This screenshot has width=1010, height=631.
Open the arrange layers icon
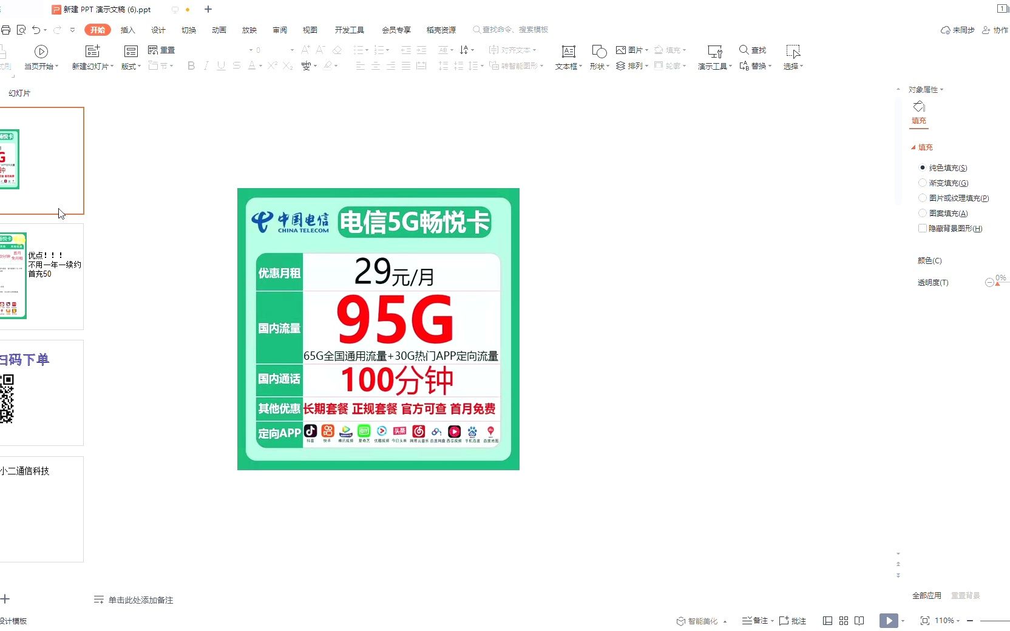tap(620, 66)
